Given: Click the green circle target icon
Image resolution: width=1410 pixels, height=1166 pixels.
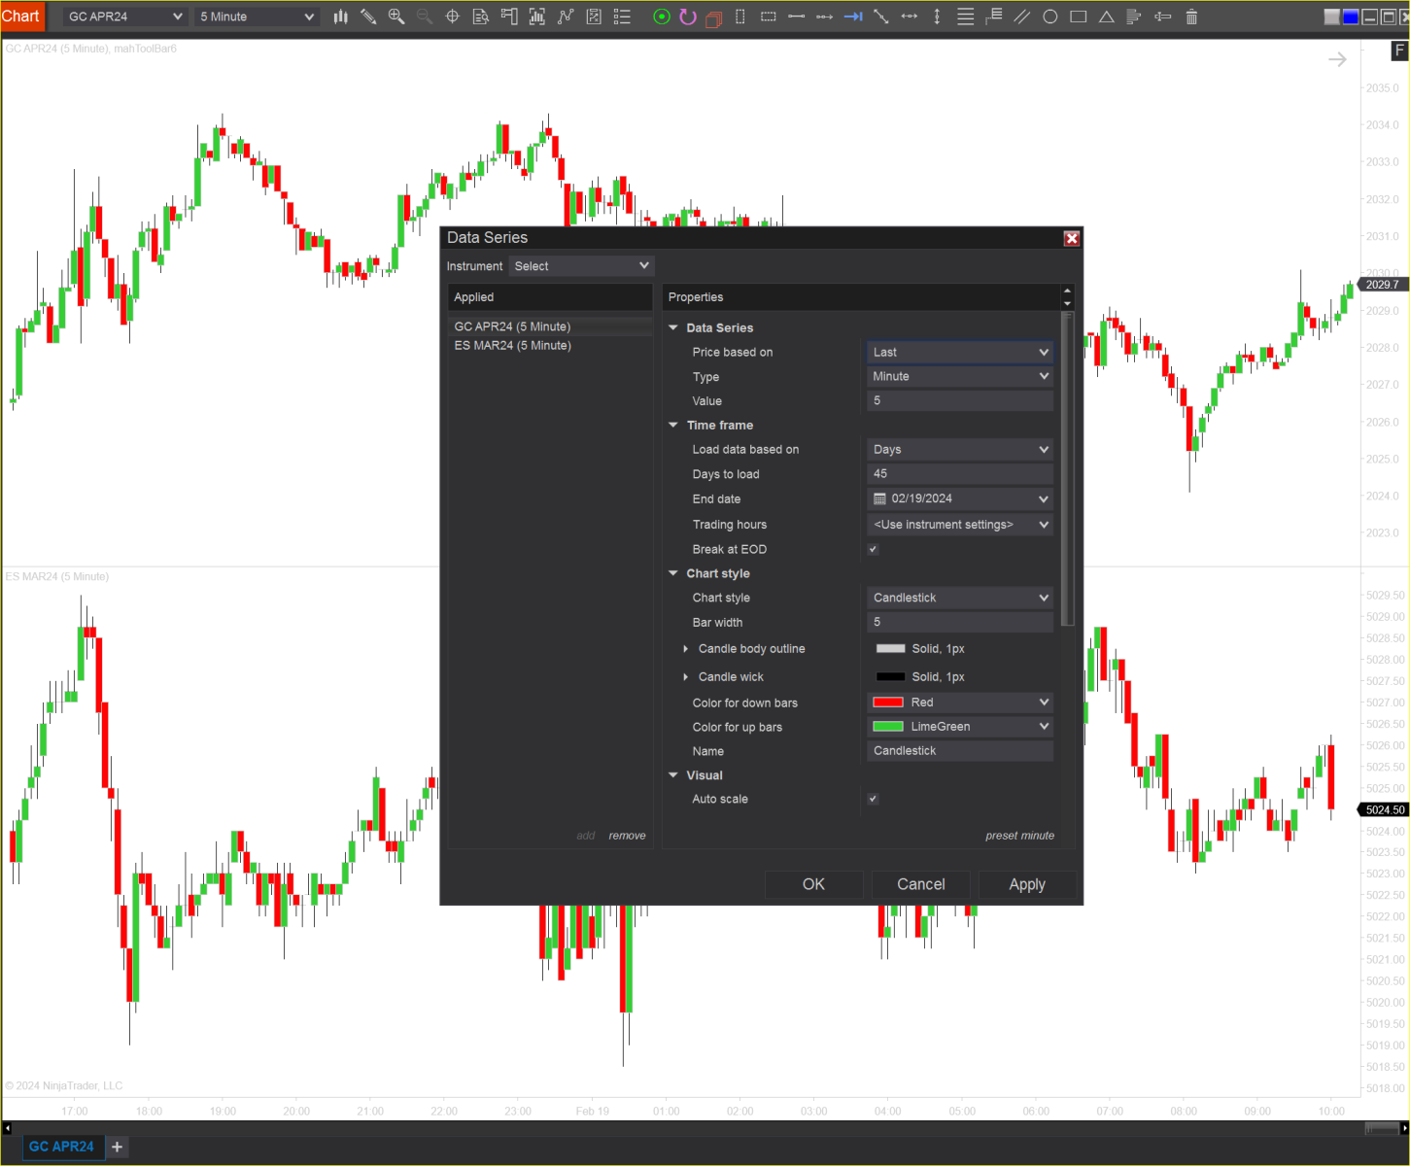Looking at the screenshot, I should click(x=662, y=17).
